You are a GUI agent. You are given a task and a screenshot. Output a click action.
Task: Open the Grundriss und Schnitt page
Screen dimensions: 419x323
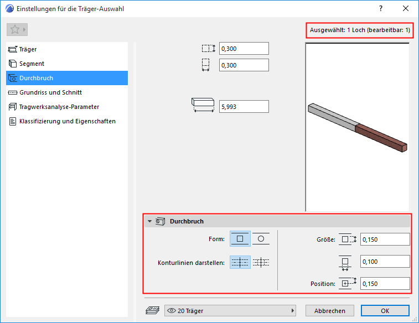pyautogui.click(x=67, y=92)
